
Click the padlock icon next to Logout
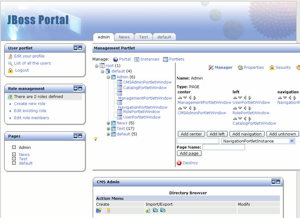(10, 70)
